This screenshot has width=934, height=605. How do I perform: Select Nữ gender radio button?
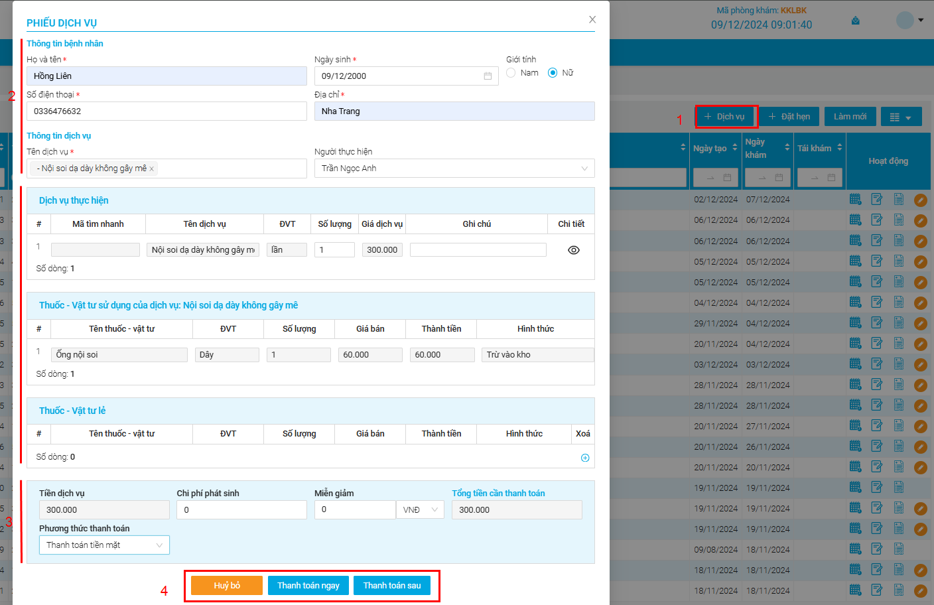(x=553, y=73)
